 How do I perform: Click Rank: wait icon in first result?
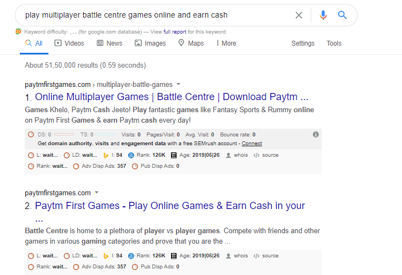pyautogui.click(x=31, y=166)
